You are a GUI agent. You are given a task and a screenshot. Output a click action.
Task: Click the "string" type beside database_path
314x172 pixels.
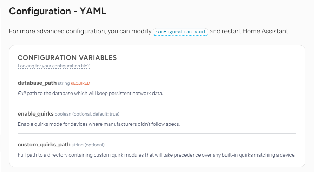(x=64, y=83)
